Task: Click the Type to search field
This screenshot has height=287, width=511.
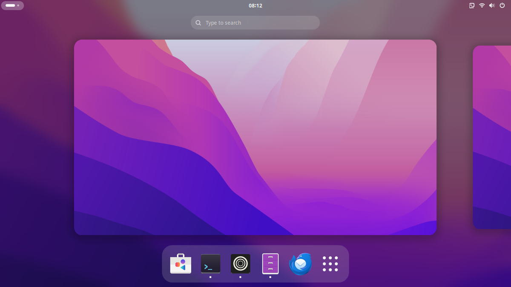Action: pos(255,23)
